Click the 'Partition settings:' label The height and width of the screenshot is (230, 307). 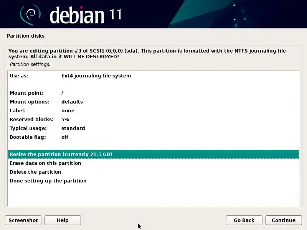[30, 64]
